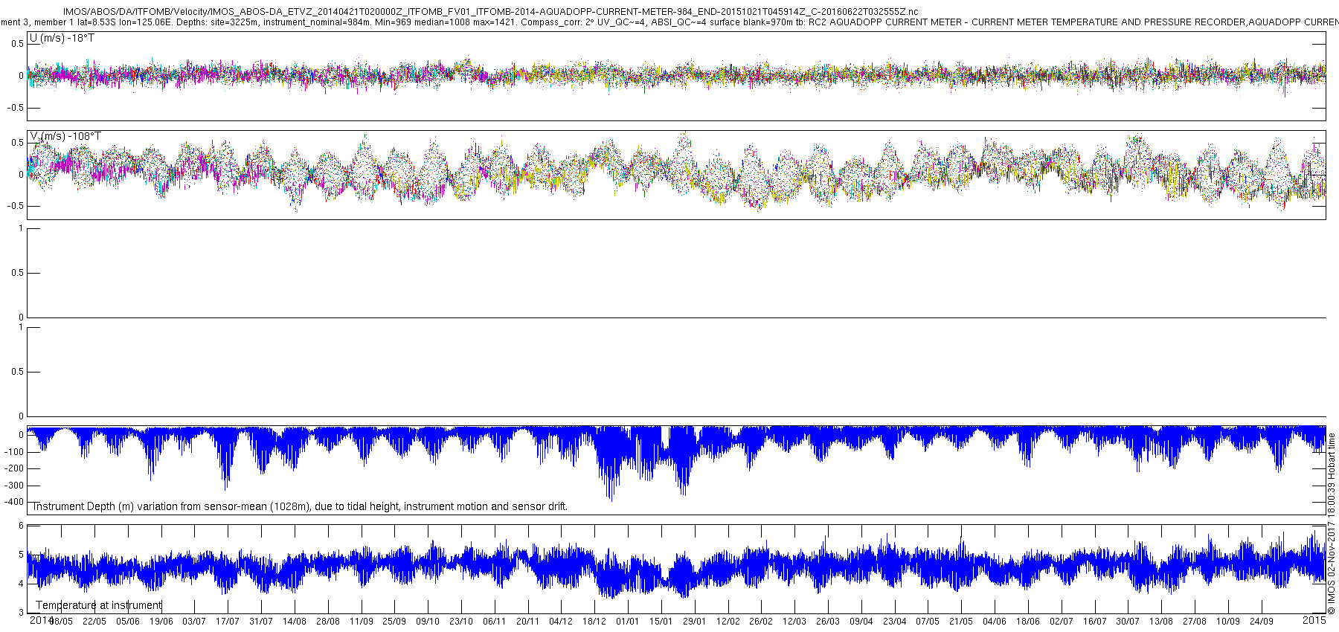Image resolution: width=1339 pixels, height=632 pixels.
Task: Click the 26/02 date tick label
Action: tap(761, 622)
